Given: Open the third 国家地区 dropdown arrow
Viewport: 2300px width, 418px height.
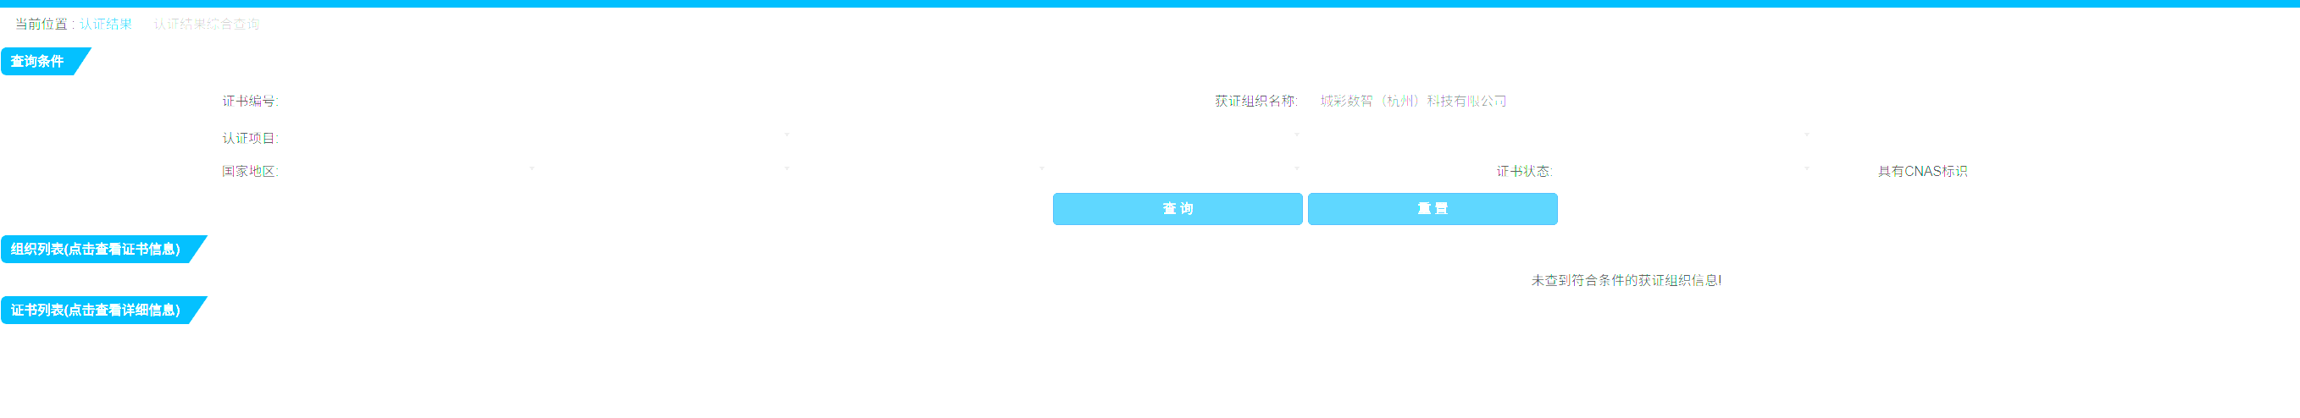Looking at the screenshot, I should [1041, 168].
